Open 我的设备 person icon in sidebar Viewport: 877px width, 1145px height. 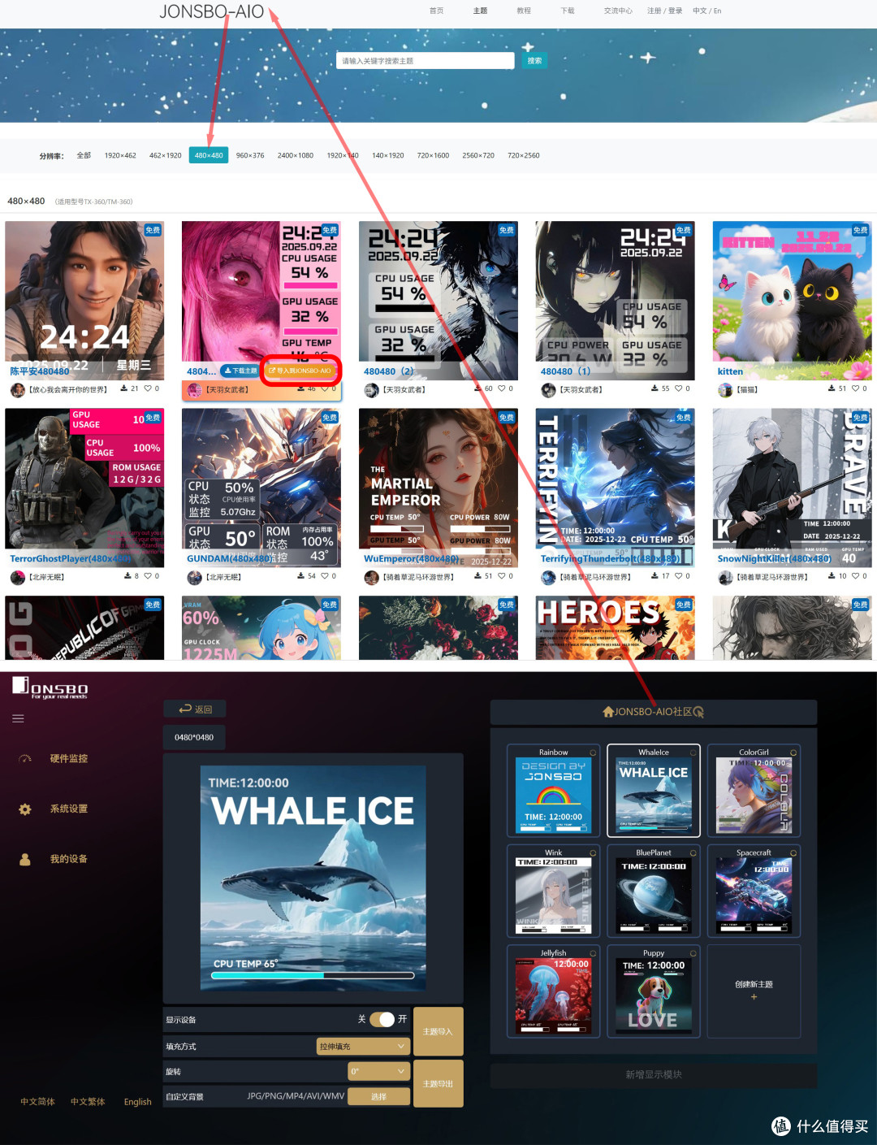pos(25,859)
